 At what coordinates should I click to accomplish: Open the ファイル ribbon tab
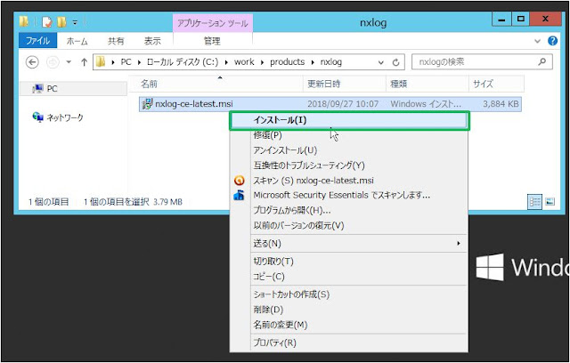37,41
